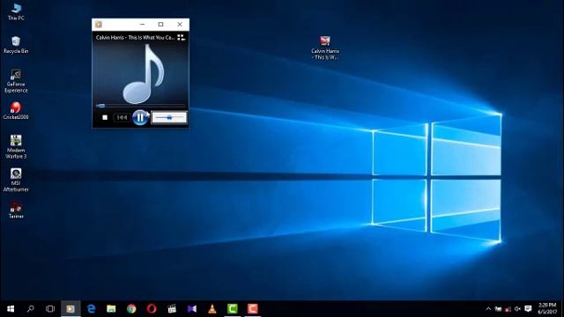Viewport: 564px width, 317px height.
Task: Click the Calvin Harris song title text
Action: 135,37
